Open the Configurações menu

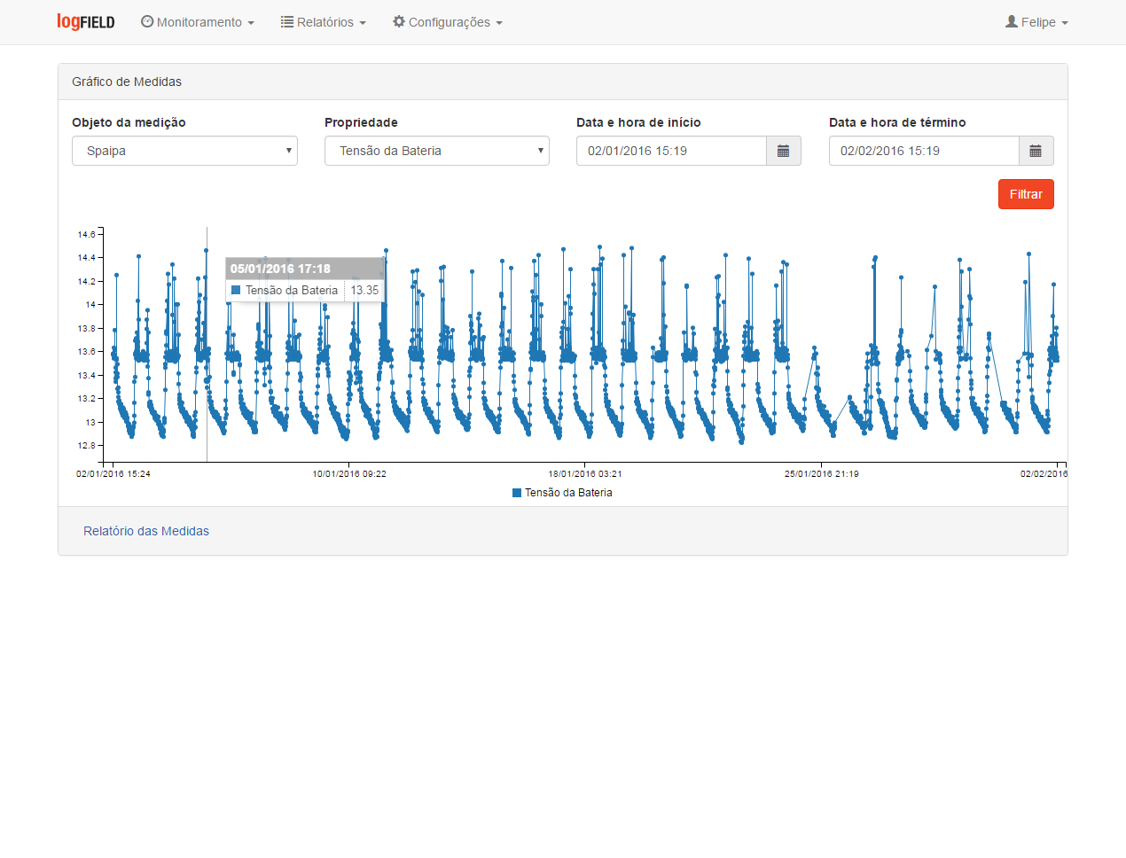coord(449,22)
